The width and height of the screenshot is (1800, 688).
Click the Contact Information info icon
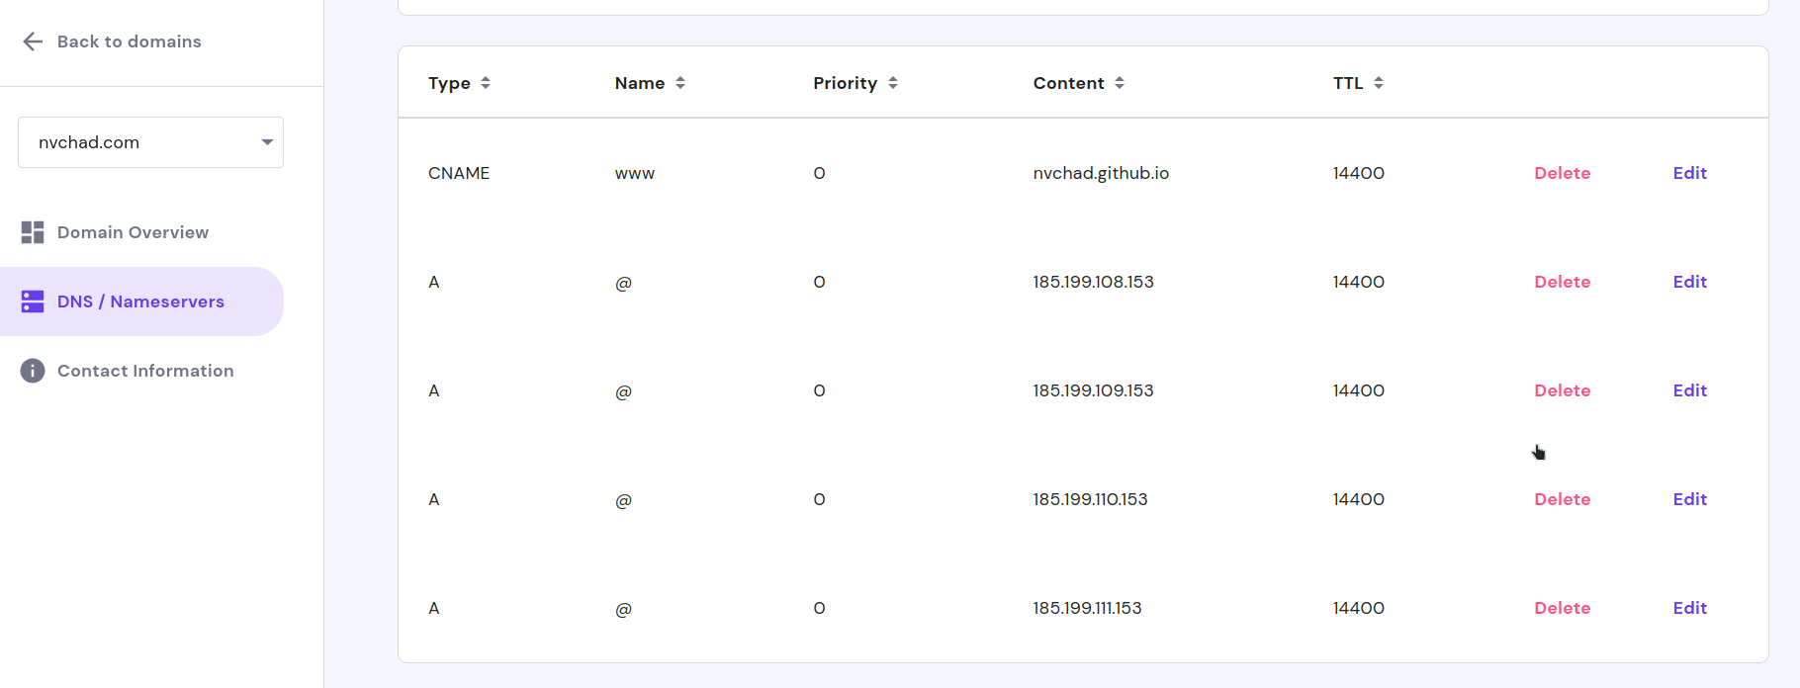click(32, 371)
